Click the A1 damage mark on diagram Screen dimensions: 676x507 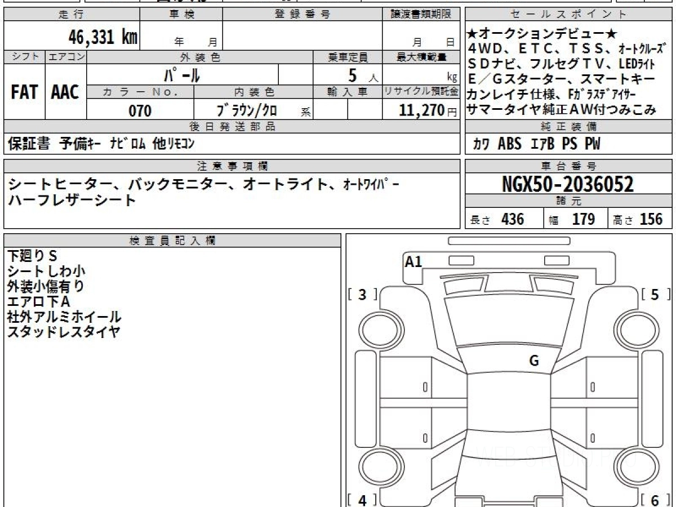pos(413,261)
